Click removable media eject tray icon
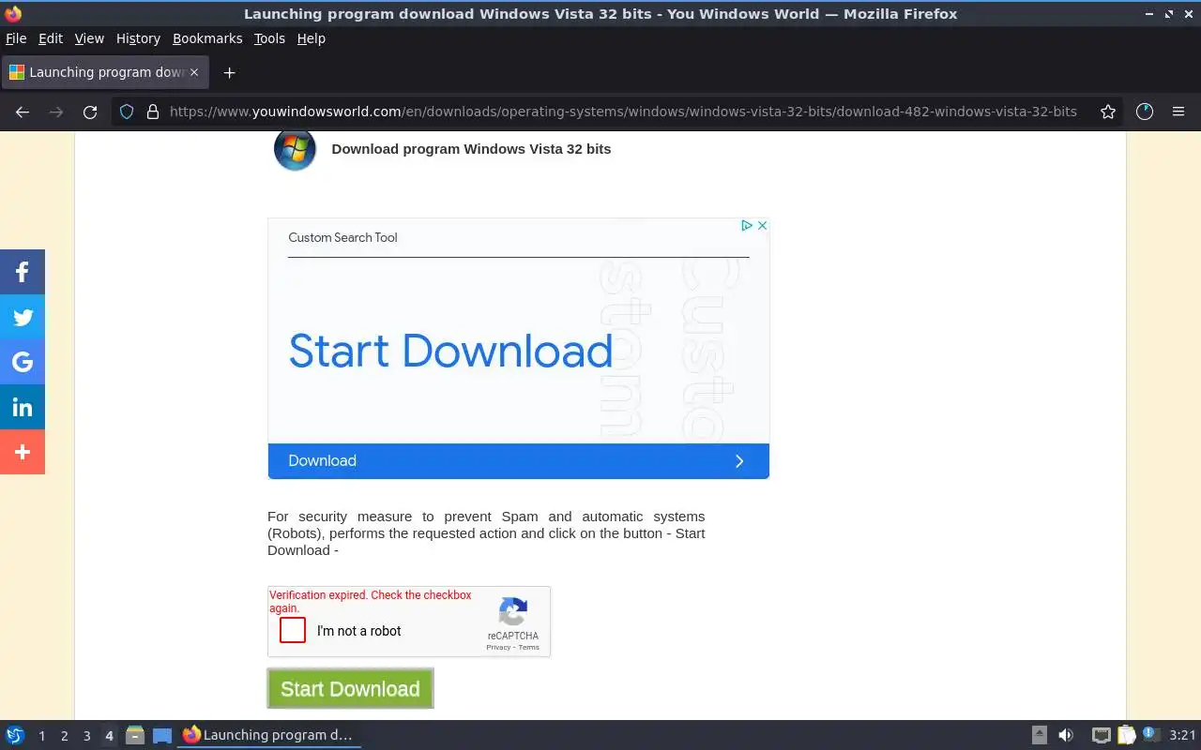Screen dimensions: 1201x750 (x=1040, y=735)
